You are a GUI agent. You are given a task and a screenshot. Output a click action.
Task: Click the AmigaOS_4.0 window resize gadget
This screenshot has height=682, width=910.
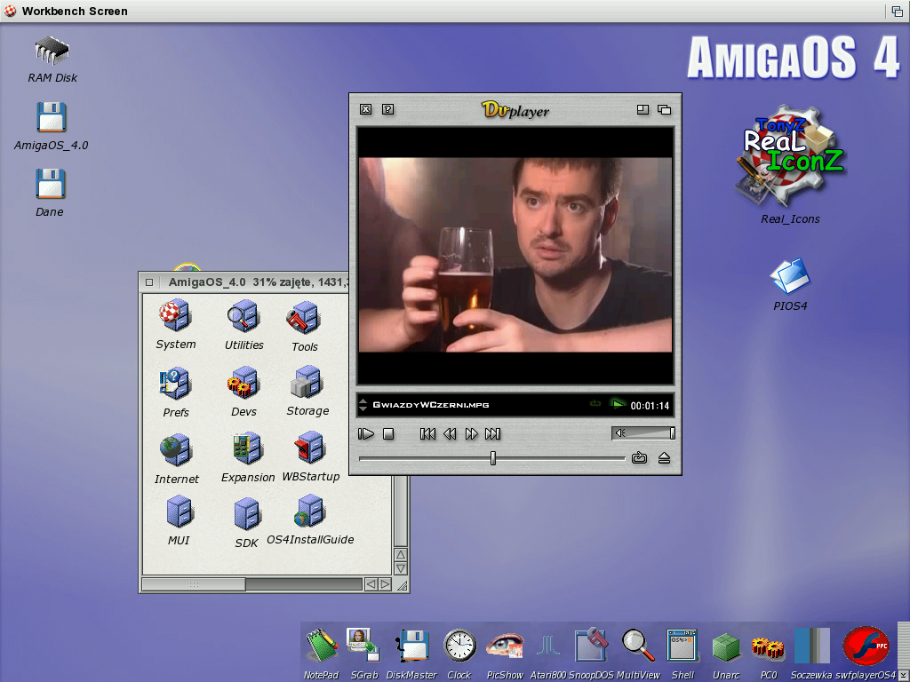[402, 584]
